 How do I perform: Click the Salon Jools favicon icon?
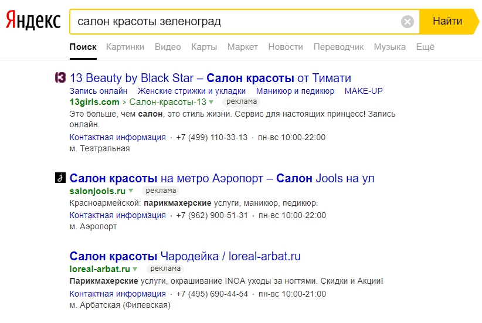tap(59, 178)
